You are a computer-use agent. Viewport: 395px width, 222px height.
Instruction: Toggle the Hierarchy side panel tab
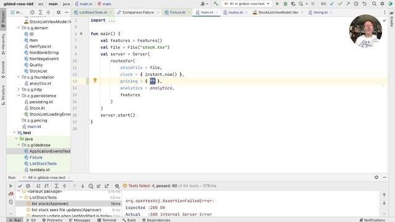(3, 44)
